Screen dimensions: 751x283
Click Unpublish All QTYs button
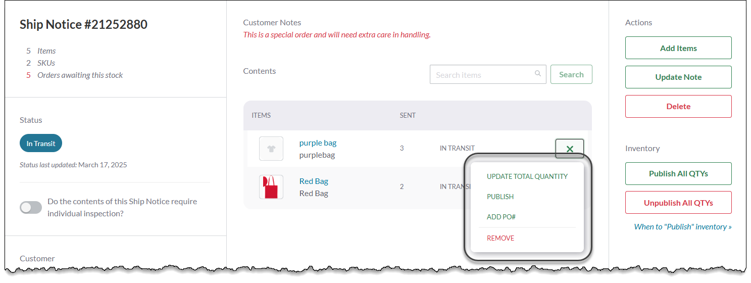678,203
